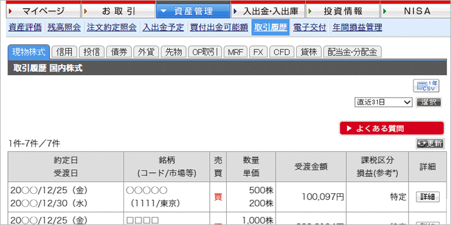Image resolution: width=451 pixels, height=225 pixels.
Task: Click the 1,000株 quantity in second row
Action: (x=257, y=221)
